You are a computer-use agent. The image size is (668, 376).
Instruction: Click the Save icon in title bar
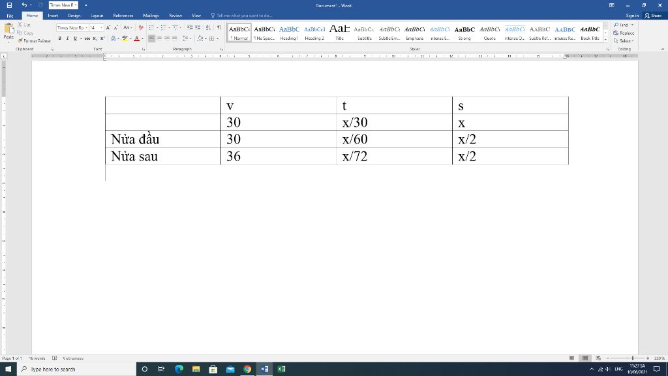tap(9, 5)
